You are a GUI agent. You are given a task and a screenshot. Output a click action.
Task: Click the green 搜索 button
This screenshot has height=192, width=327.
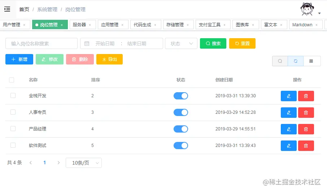click(x=213, y=43)
